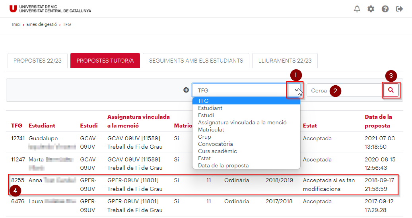Sort by Estat column header
This screenshot has height=218, width=412.
point(310,126)
